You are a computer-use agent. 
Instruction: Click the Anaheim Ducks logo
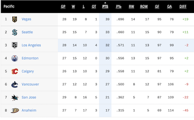15,111
